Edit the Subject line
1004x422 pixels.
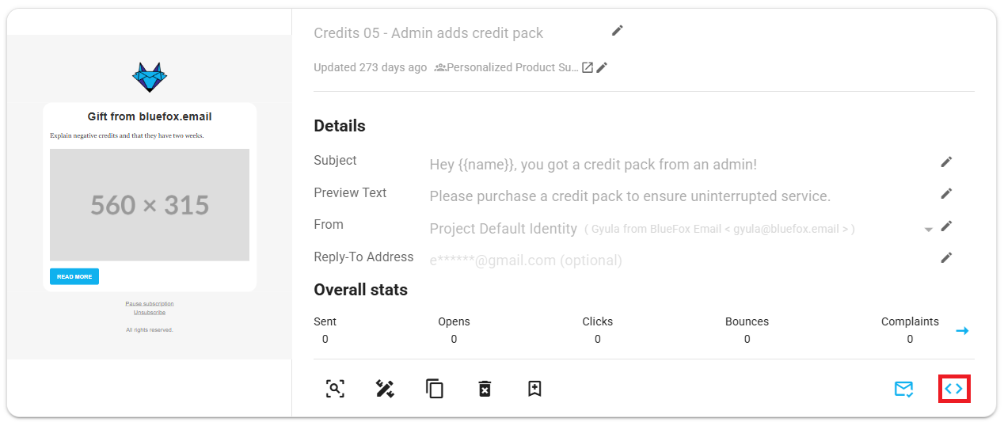pyautogui.click(x=946, y=162)
